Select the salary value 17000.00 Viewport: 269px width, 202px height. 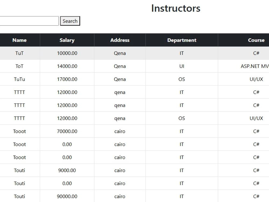(x=67, y=79)
